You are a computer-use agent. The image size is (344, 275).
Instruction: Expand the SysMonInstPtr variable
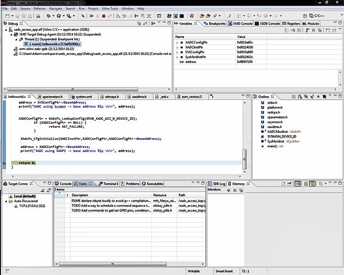tap(177, 57)
